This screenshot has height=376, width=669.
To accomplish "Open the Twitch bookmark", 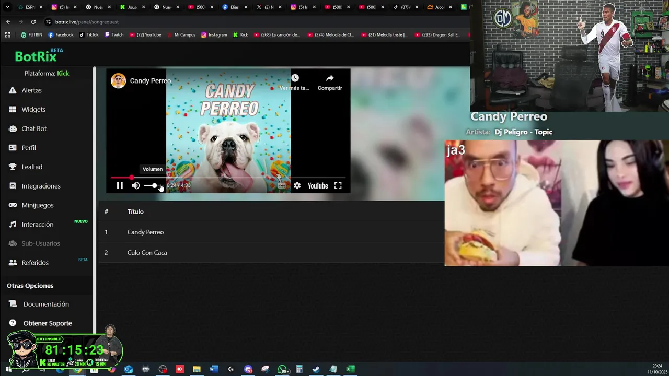I will pyautogui.click(x=114, y=35).
